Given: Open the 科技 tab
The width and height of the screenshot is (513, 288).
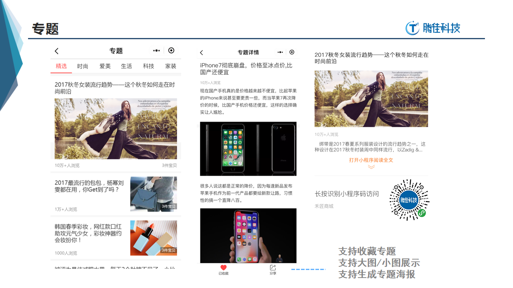Looking at the screenshot, I should pos(149,66).
